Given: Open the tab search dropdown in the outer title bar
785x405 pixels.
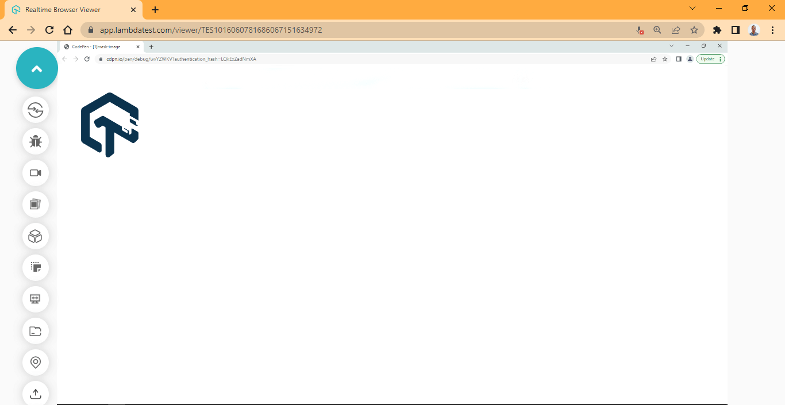Looking at the screenshot, I should point(692,8).
